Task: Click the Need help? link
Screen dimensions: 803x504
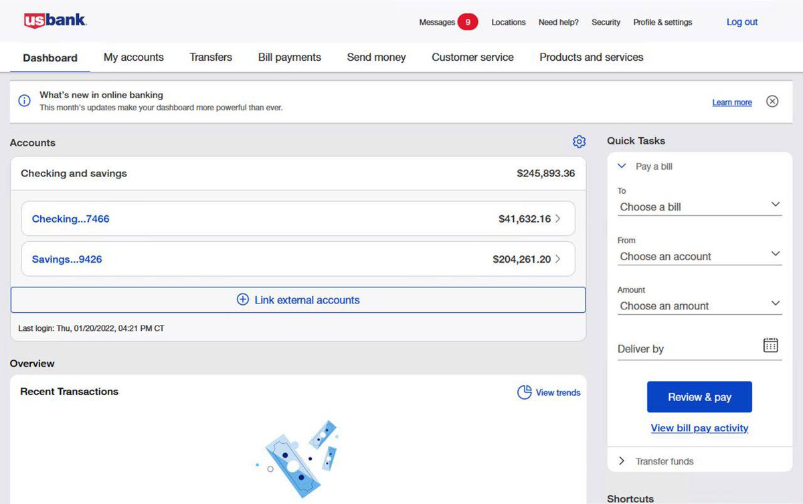Action: 559,22
